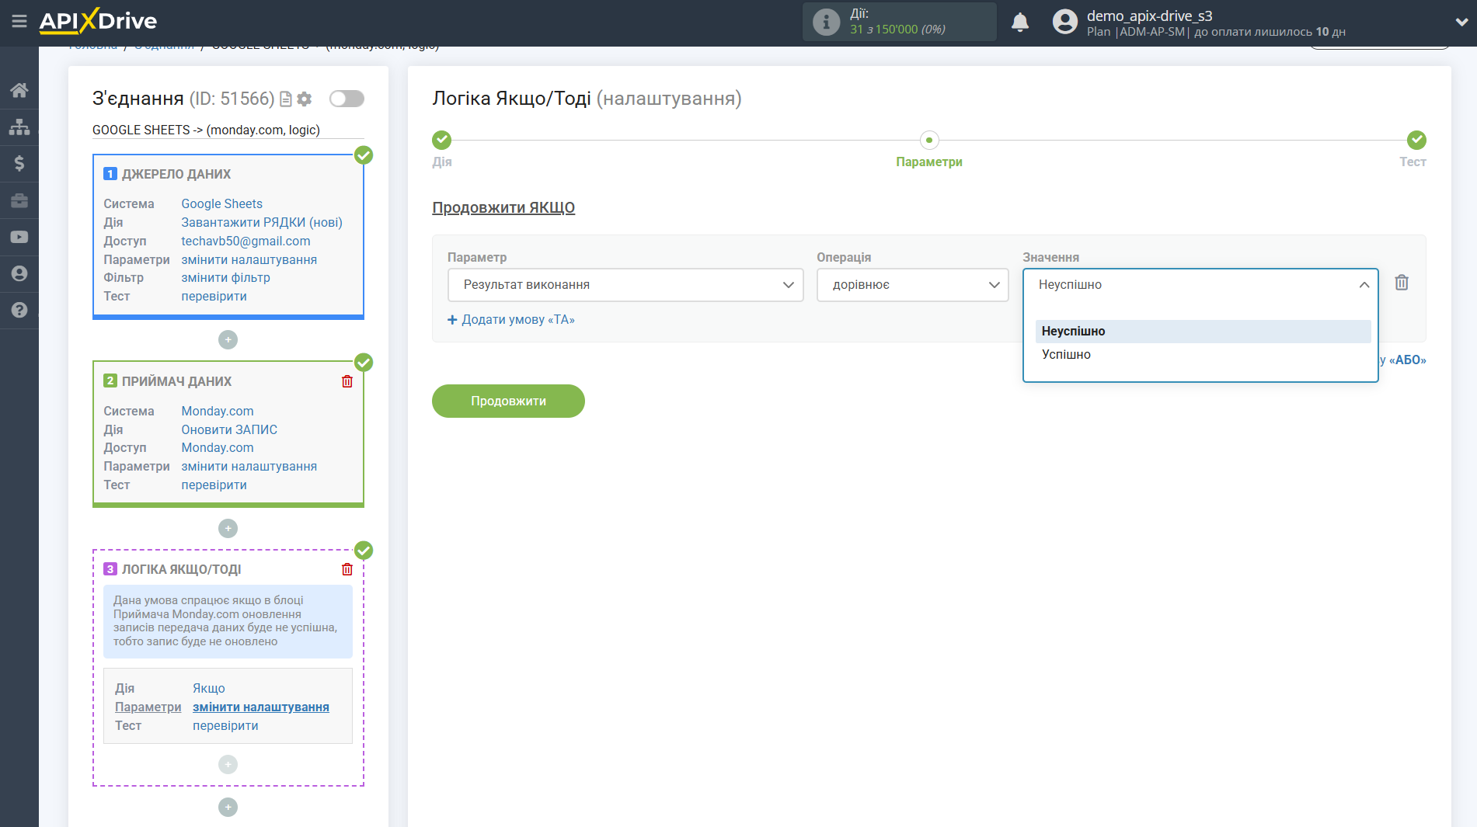Delete the Logic If/Then block
1477x827 pixels.
point(347,569)
